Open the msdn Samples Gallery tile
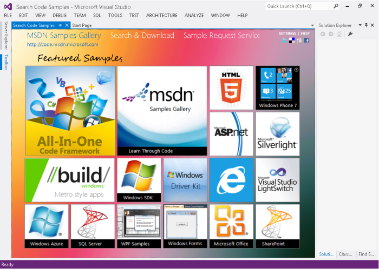 [x=162, y=111]
